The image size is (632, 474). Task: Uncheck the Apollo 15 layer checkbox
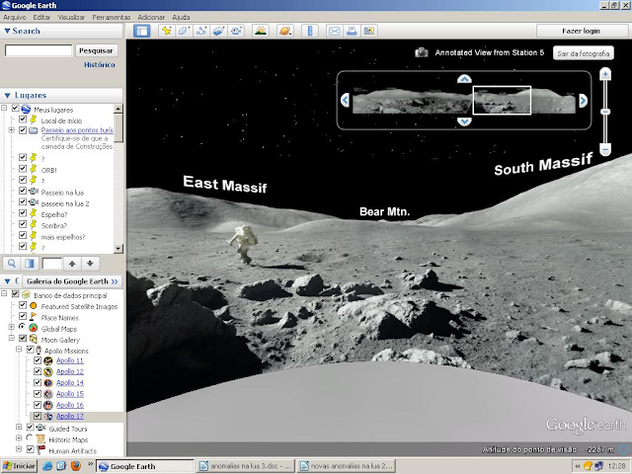click(38, 393)
